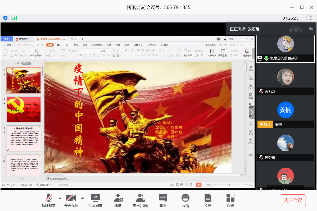Image resolution: width=317 pixels, height=211 pixels.
Task: Open the 文档助手 tool
Action: click(212, 53)
